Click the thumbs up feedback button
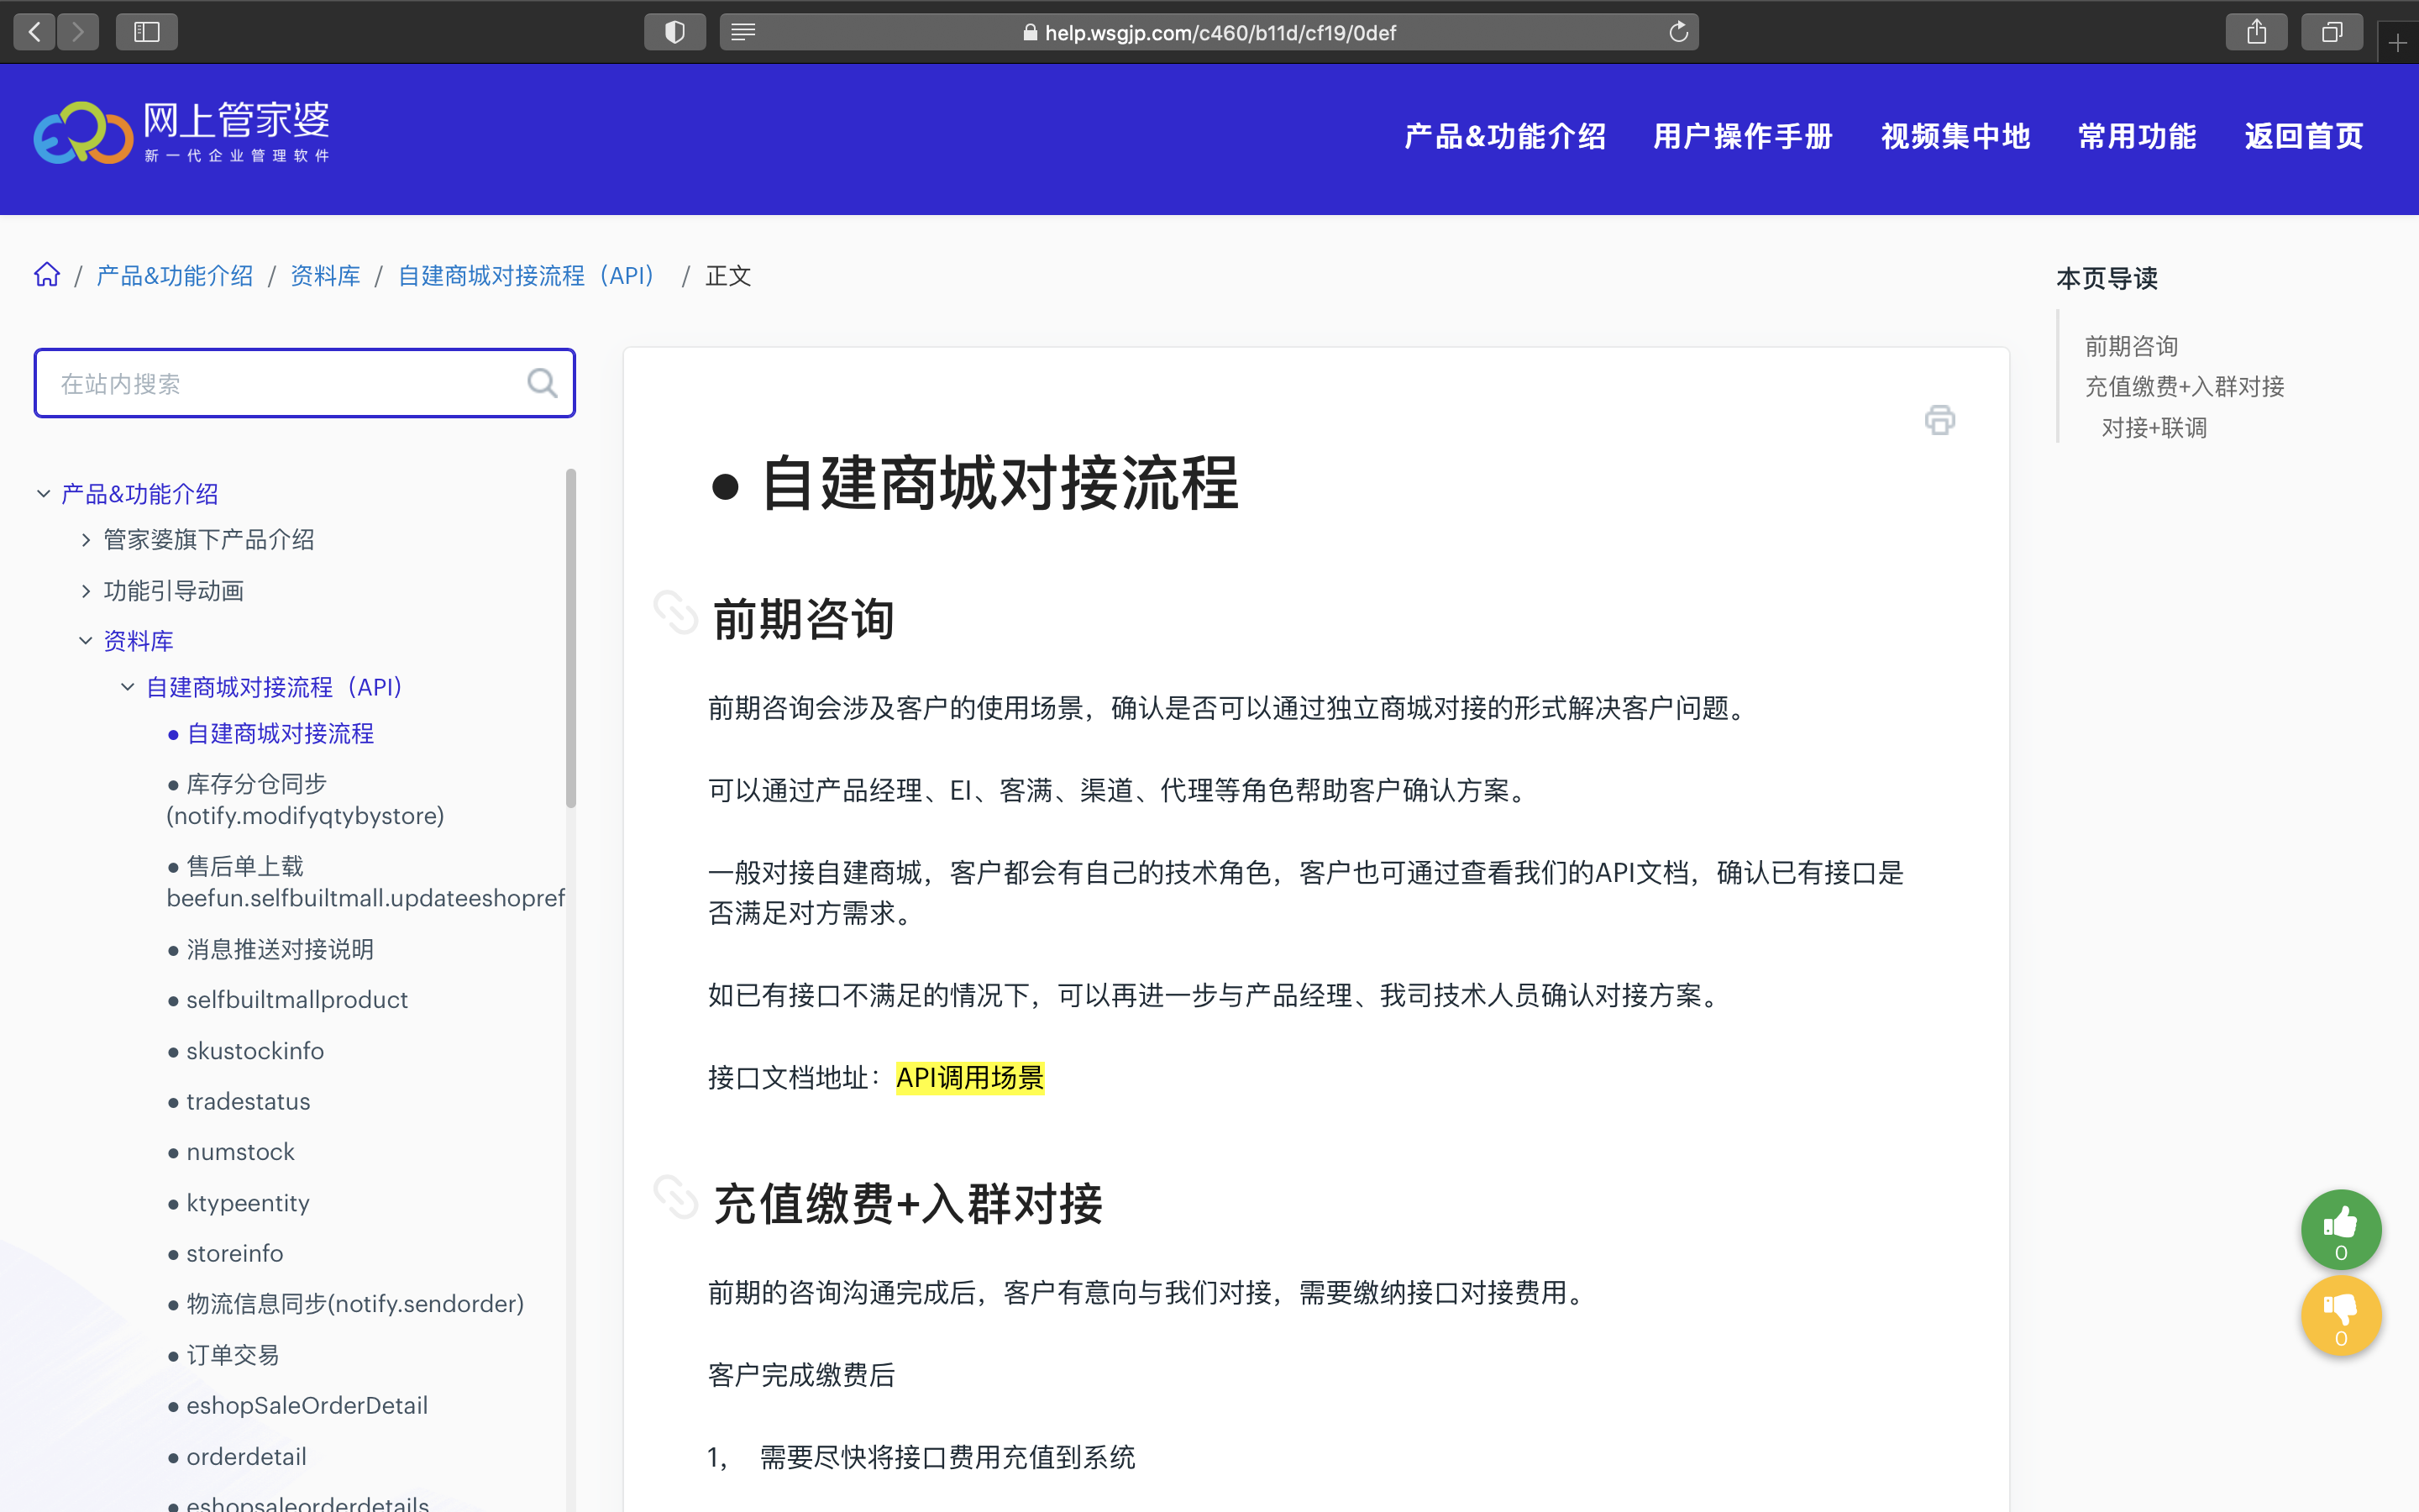 (x=2340, y=1228)
